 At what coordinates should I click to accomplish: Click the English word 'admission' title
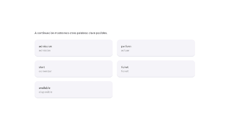[45, 46]
